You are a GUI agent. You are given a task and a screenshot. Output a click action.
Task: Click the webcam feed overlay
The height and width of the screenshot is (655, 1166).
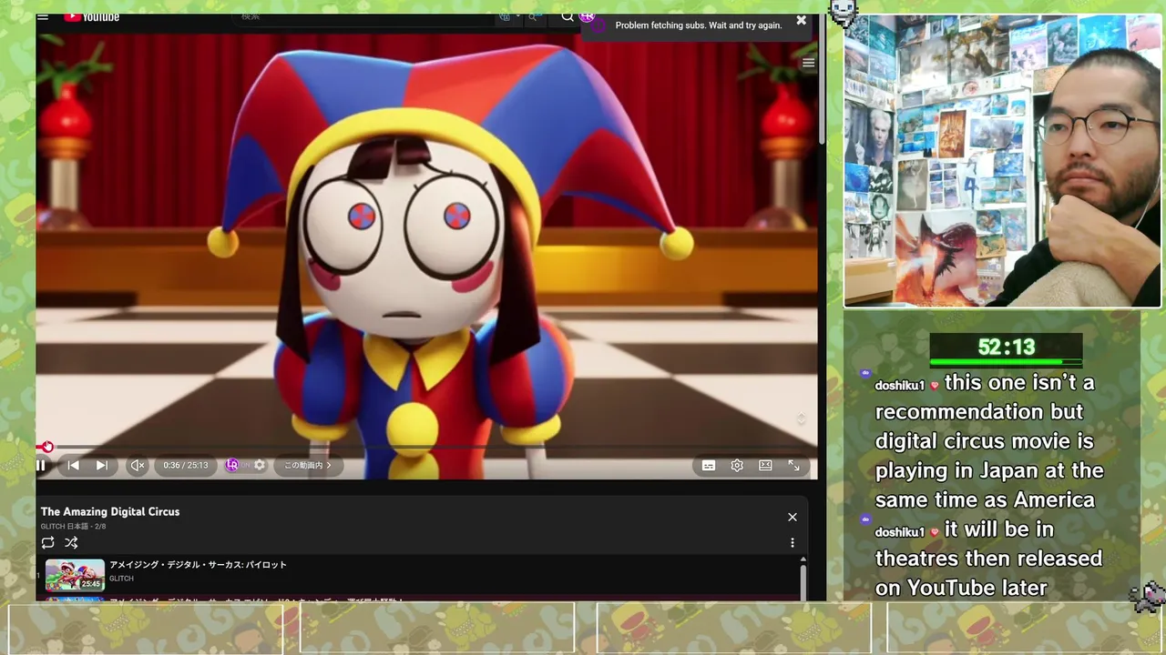click(1002, 160)
